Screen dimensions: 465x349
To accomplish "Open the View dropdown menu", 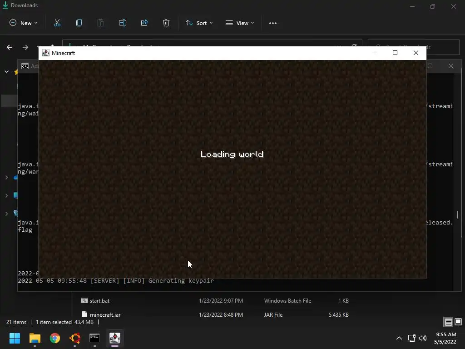I will coord(240,23).
